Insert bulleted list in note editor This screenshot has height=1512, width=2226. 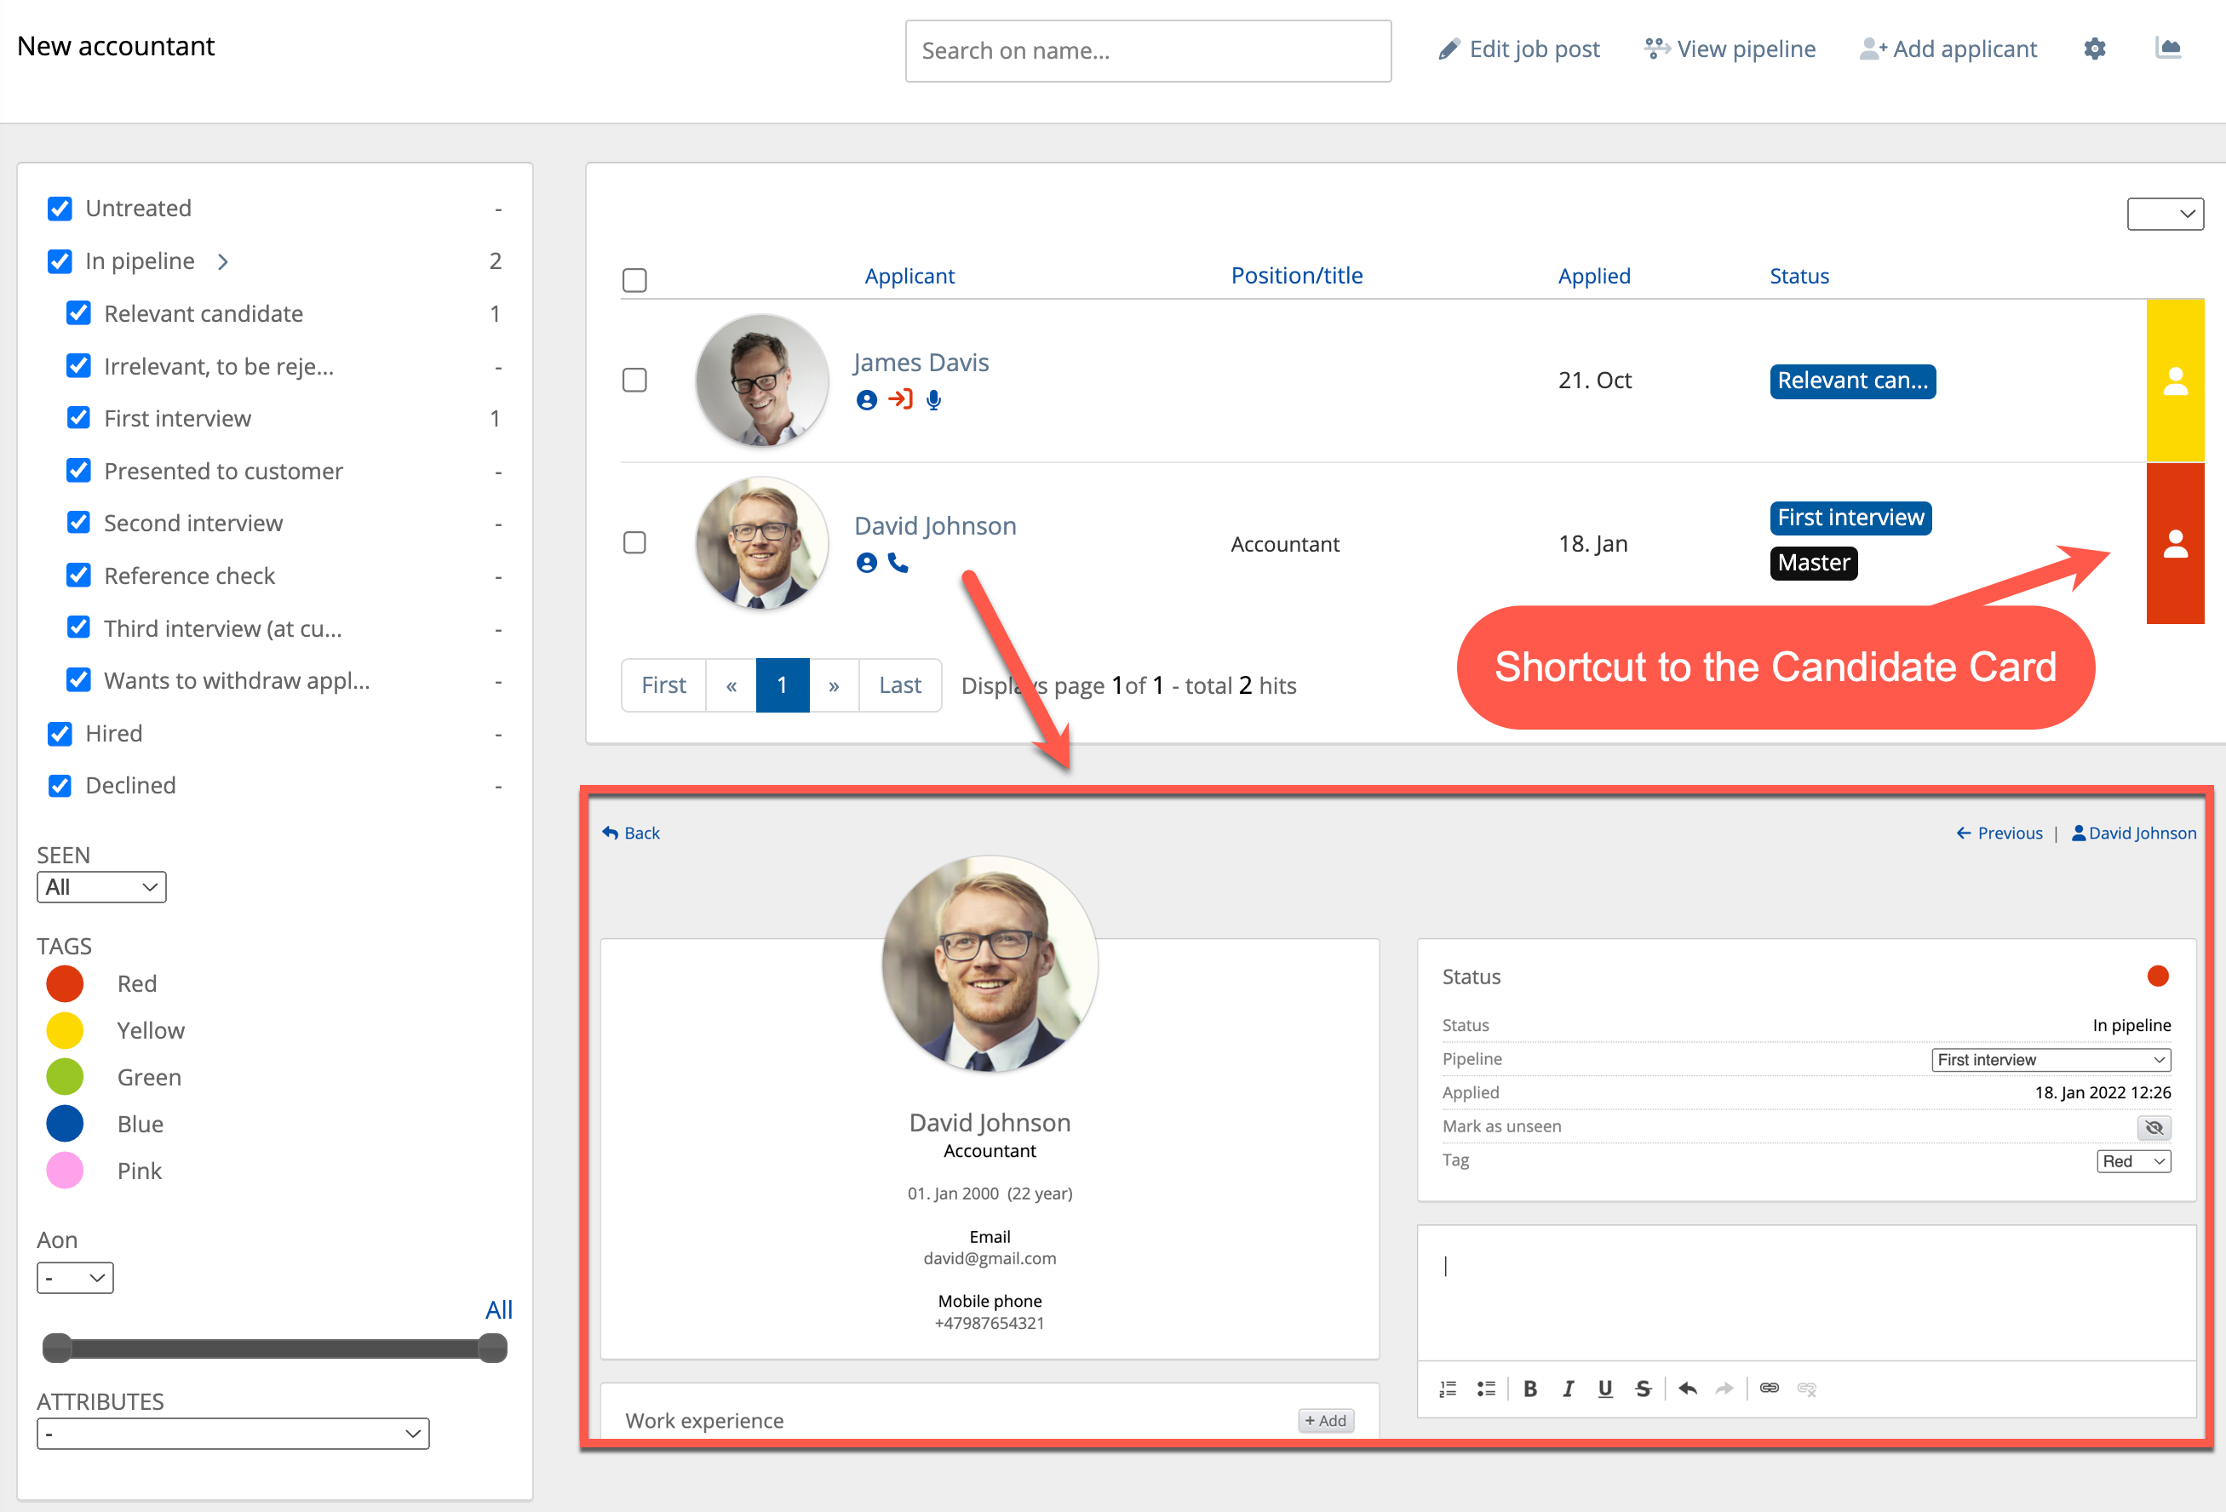coord(1486,1389)
